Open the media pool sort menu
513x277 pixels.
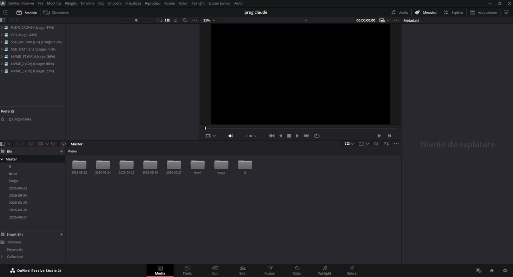click(386, 144)
